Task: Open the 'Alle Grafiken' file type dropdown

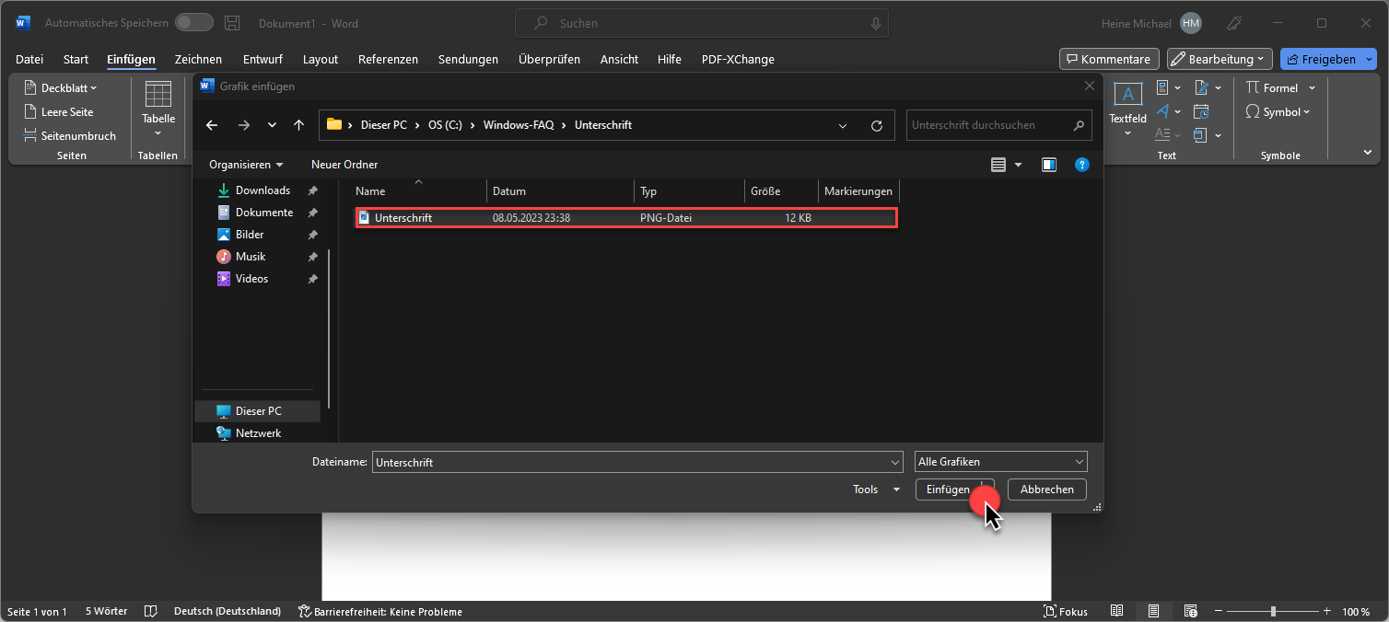Action: coord(1001,462)
